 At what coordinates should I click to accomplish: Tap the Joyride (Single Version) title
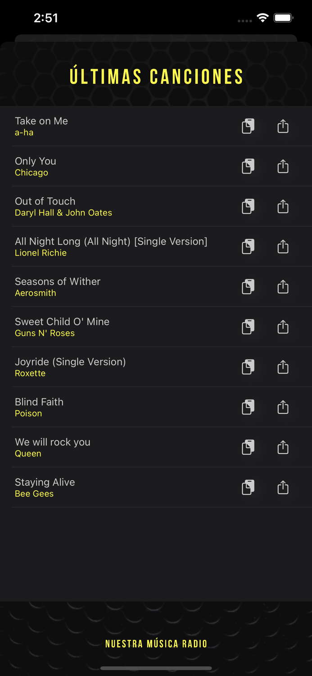tap(70, 361)
